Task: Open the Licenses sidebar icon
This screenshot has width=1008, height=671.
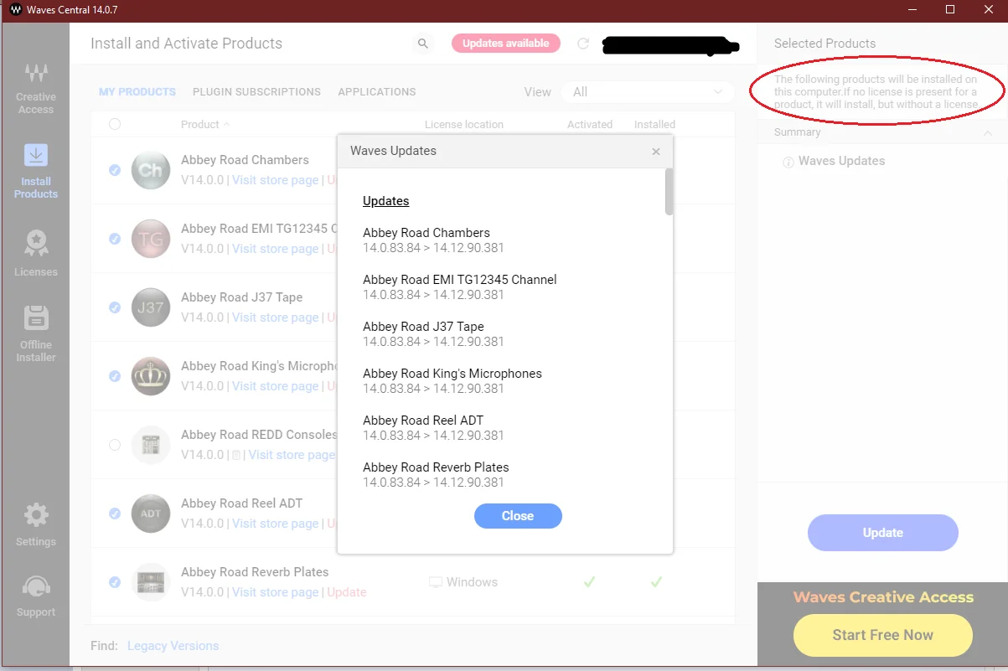Action: click(35, 254)
